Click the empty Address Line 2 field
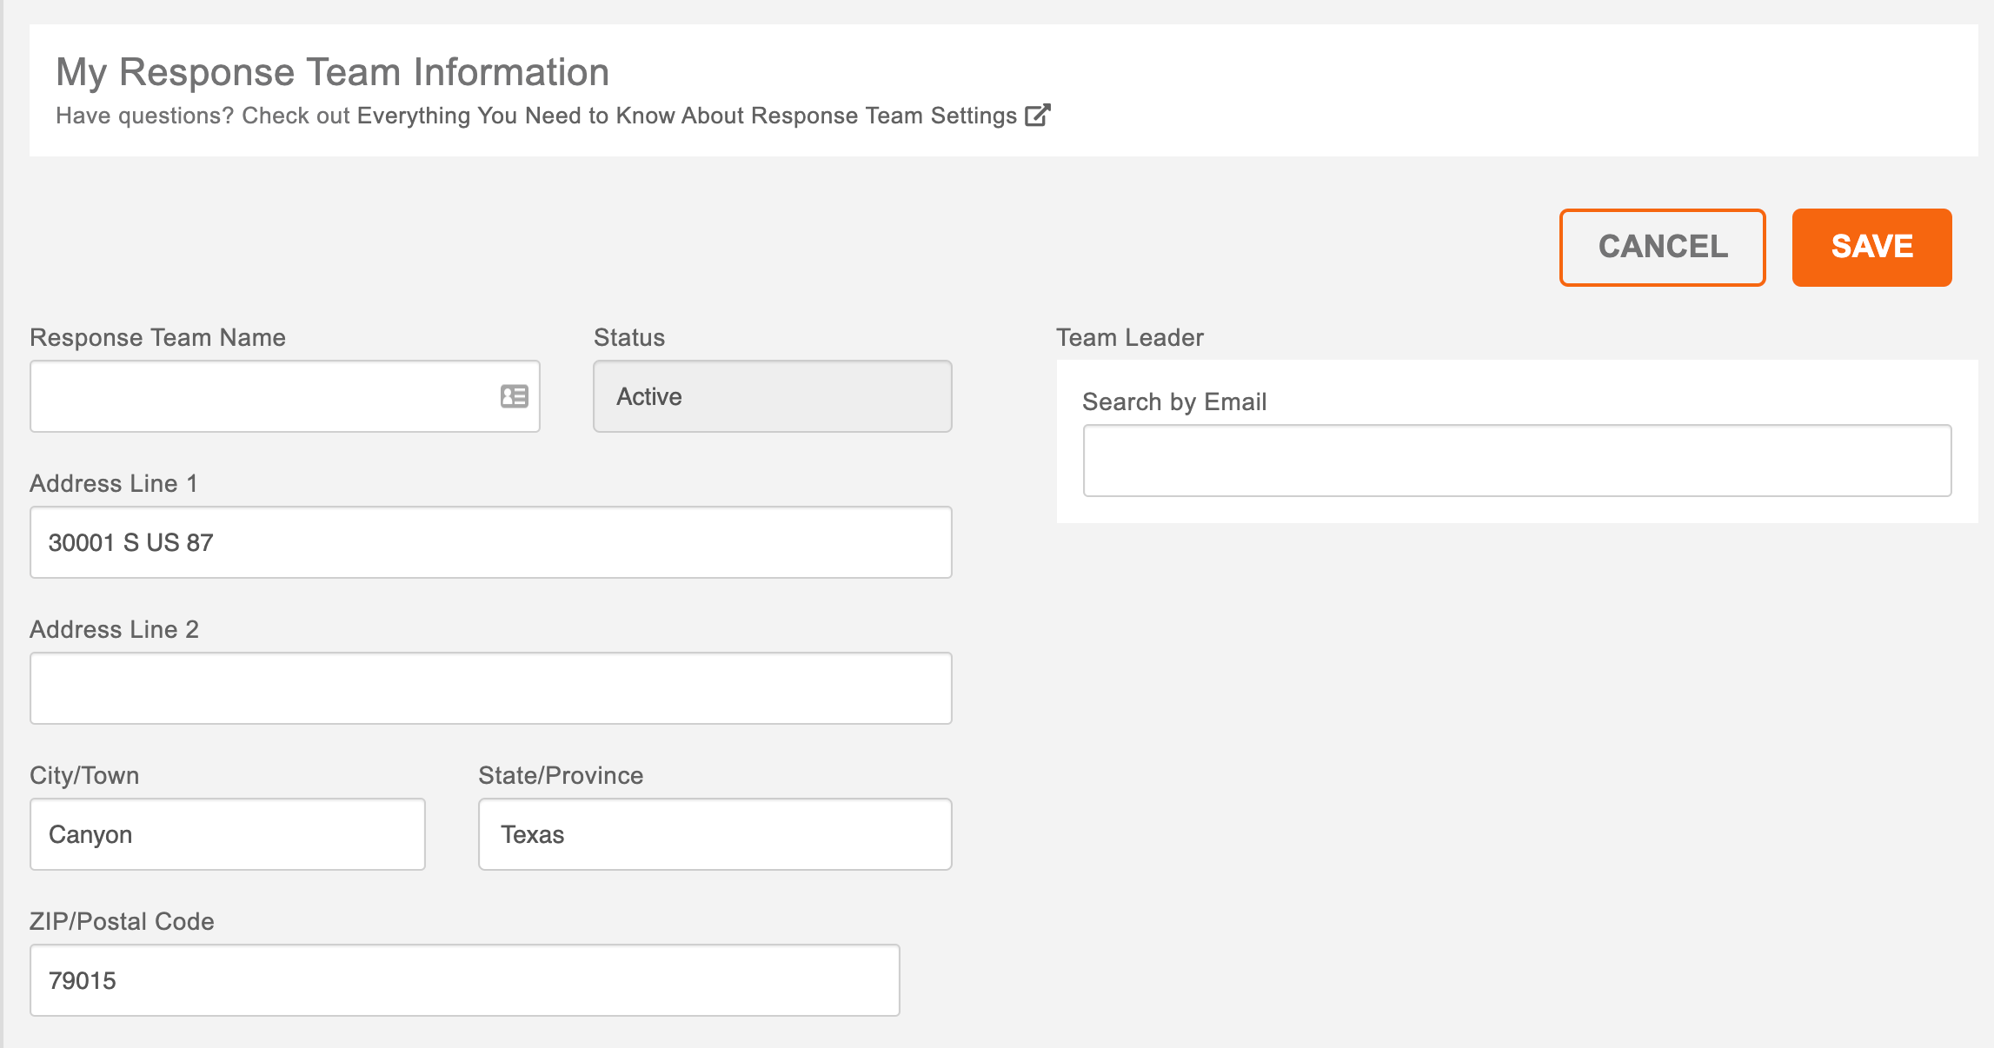The width and height of the screenshot is (1994, 1048). coord(490,688)
